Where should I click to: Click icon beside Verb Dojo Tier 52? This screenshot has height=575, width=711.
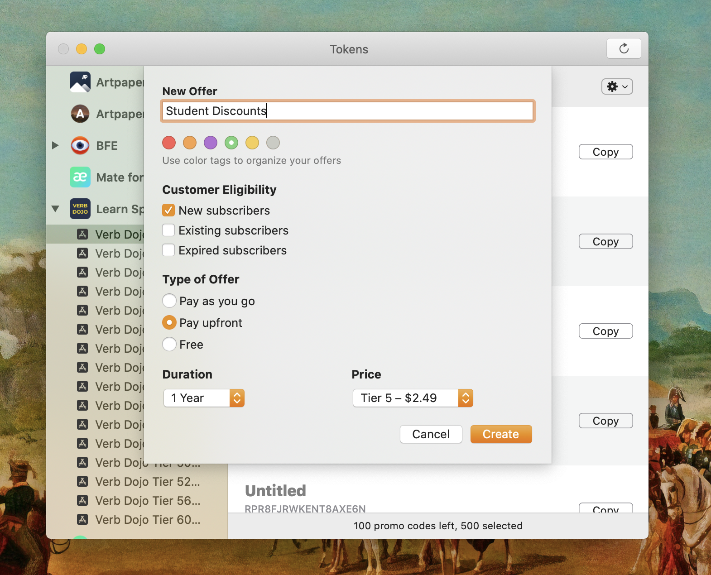point(82,481)
